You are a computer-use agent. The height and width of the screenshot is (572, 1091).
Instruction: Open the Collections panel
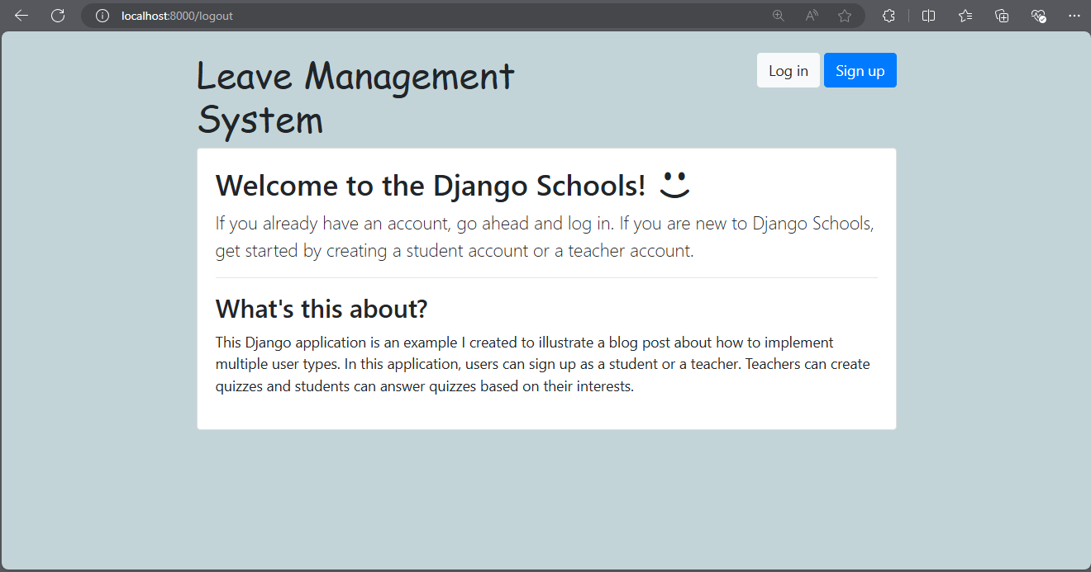(1002, 16)
